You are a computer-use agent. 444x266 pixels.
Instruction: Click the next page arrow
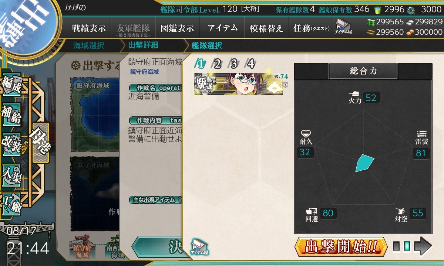423,246
